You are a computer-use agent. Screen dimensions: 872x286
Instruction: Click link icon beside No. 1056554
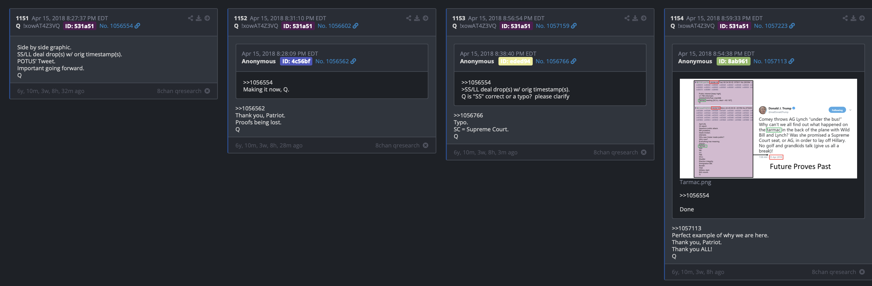click(x=137, y=26)
